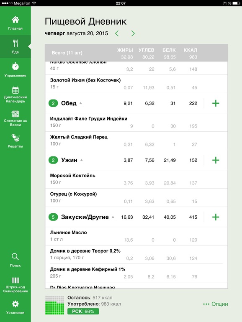Open Слежение за Весом chart icon
Screen dimensions: 242x322
point(15,114)
